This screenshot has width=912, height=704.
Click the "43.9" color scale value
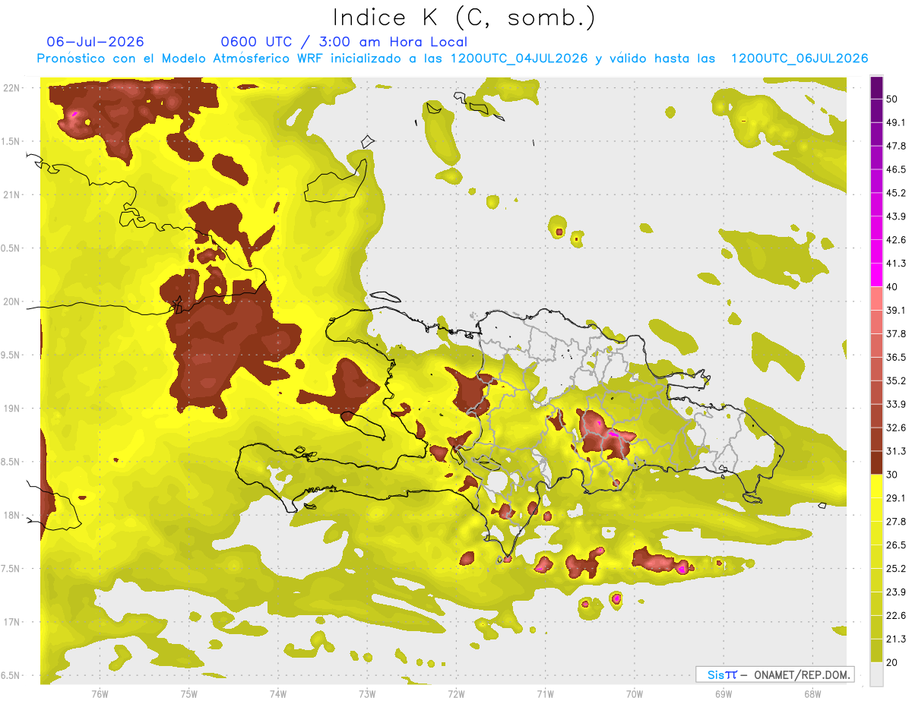(895, 216)
